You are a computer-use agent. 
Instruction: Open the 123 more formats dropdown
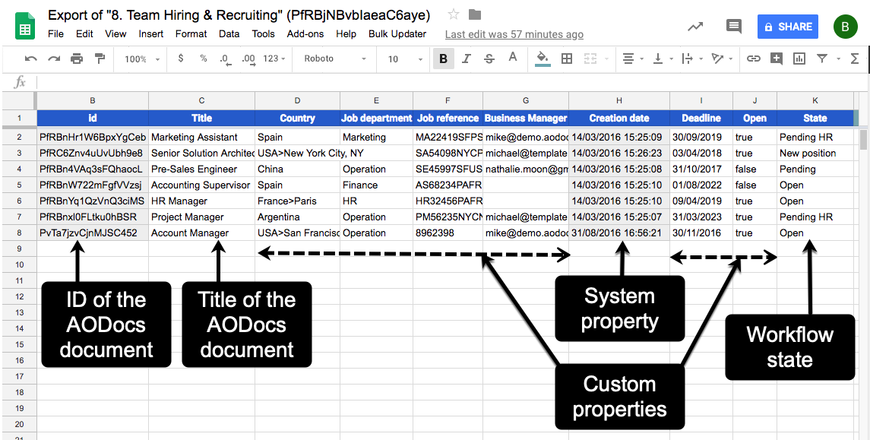274,59
